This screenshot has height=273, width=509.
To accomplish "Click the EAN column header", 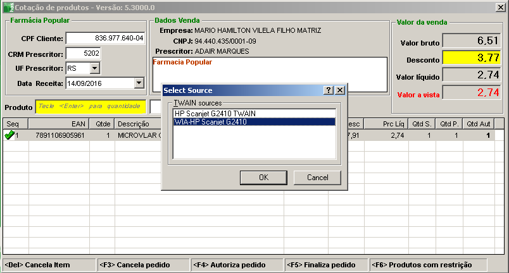I will [x=61, y=124].
